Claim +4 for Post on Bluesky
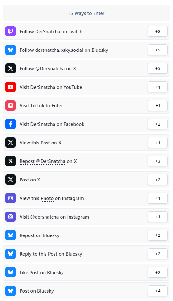This screenshot has height=301, width=173. [x=158, y=291]
